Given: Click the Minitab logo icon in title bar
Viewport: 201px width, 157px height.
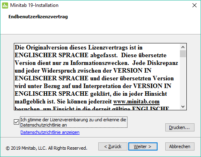Looking at the screenshot, I should (5, 5).
